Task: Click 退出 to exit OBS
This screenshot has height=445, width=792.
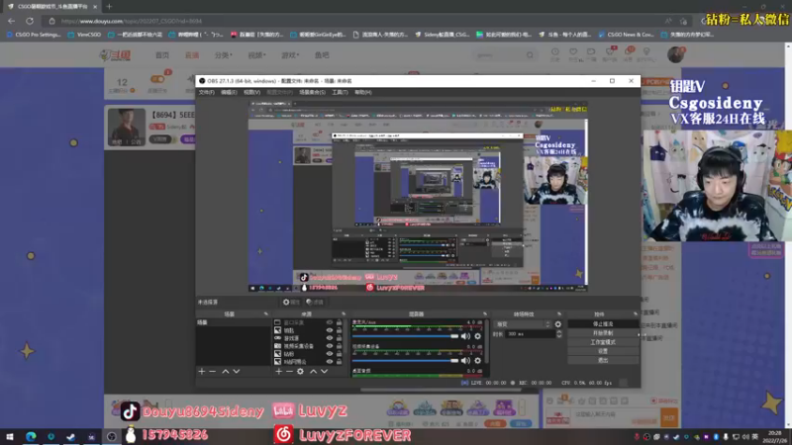Action: (603, 360)
